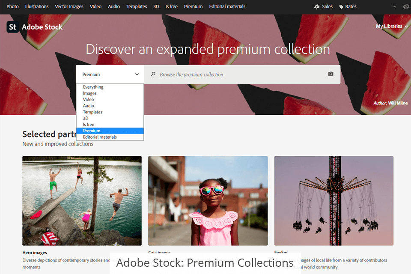The image size is (411, 274).
Task: Choose Video from the category list
Action: (x=110, y=99)
